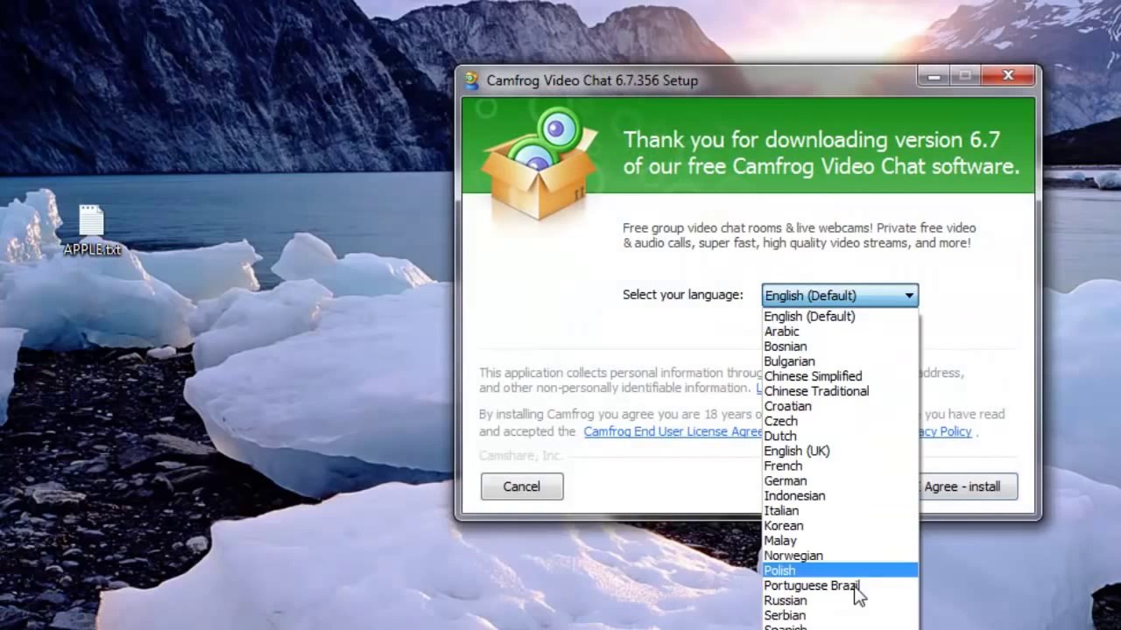Image resolution: width=1121 pixels, height=630 pixels.
Task: Pick Norwegian from the language list
Action: (841, 555)
